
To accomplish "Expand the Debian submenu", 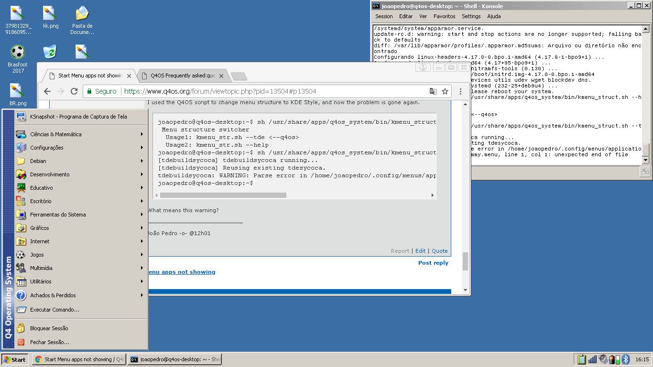I will [80, 161].
